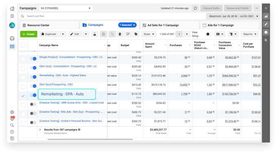
Task: Click the horizontal scrollbar under the table
Action: coord(90,139)
